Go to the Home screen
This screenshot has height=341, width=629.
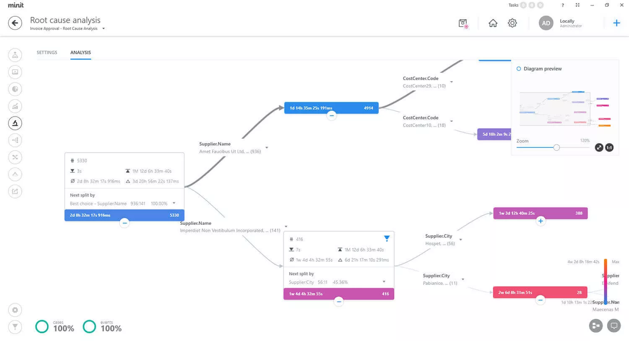493,23
